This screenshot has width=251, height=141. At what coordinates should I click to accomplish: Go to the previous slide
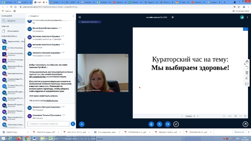pyautogui.click(x=182, y=116)
